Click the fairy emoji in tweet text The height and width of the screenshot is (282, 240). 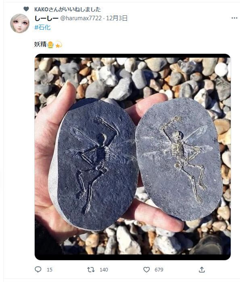click(50, 45)
